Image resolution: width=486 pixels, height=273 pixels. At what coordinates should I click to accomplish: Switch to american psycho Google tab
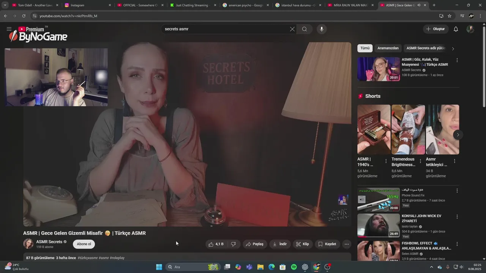[x=245, y=5]
